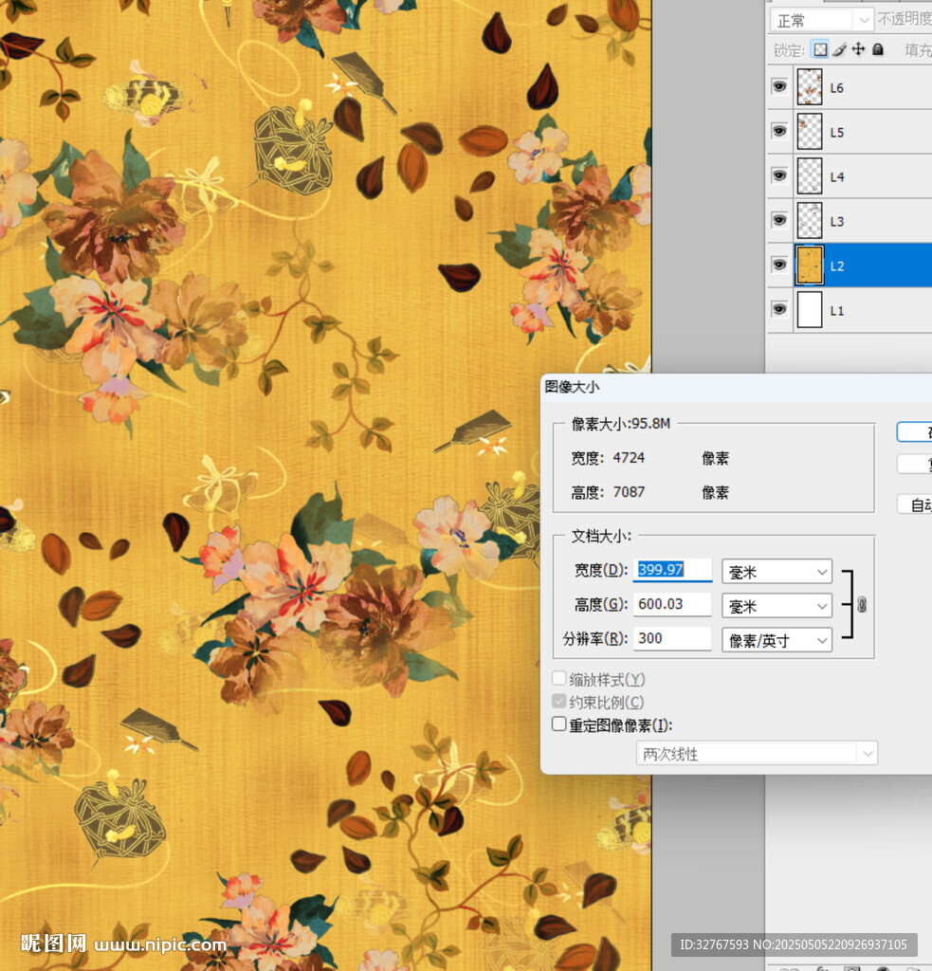
Task: Click layer name L5
Action: pyautogui.click(x=836, y=133)
